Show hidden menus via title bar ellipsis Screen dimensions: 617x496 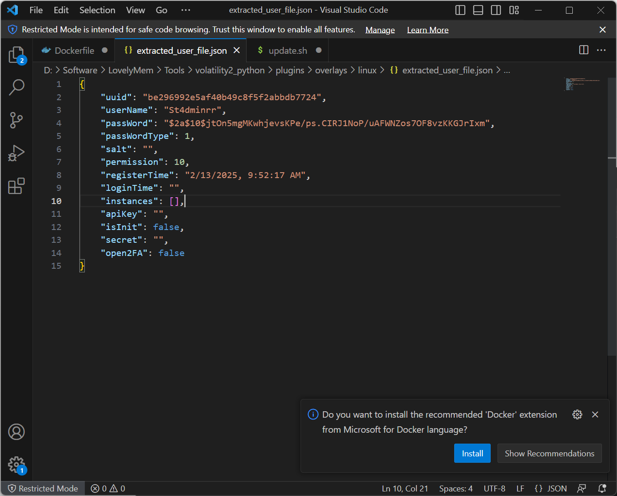point(186,10)
